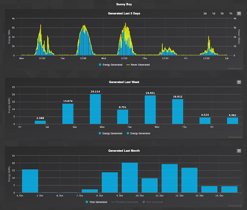Click the Generated Last Month title
The image size is (247, 210).
pos(124,151)
